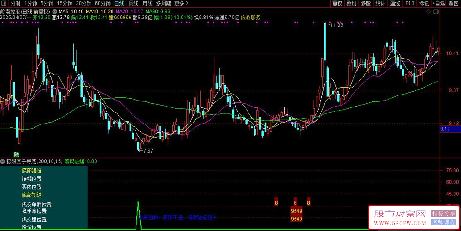This screenshot has width=461, height=231.
Task: Open the 统计 statistics button
Action: pos(380,3)
